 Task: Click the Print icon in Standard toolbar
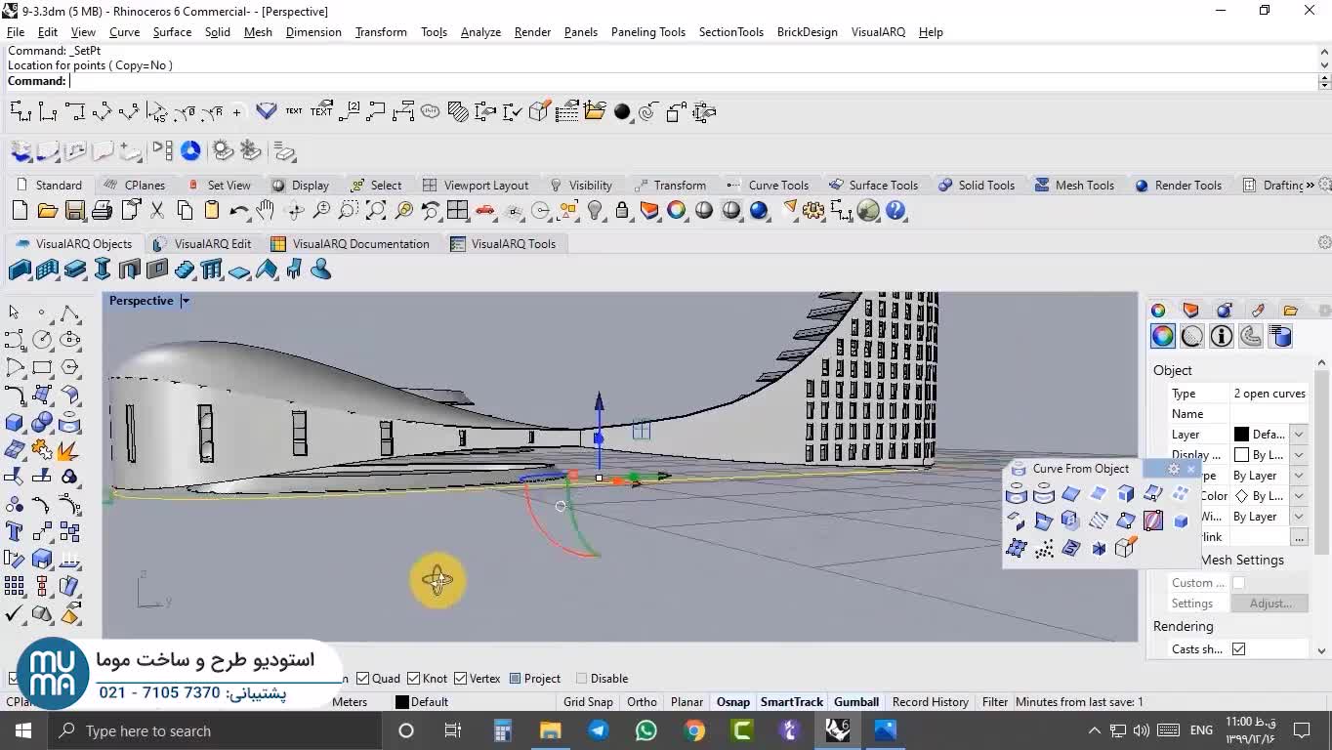click(x=102, y=211)
